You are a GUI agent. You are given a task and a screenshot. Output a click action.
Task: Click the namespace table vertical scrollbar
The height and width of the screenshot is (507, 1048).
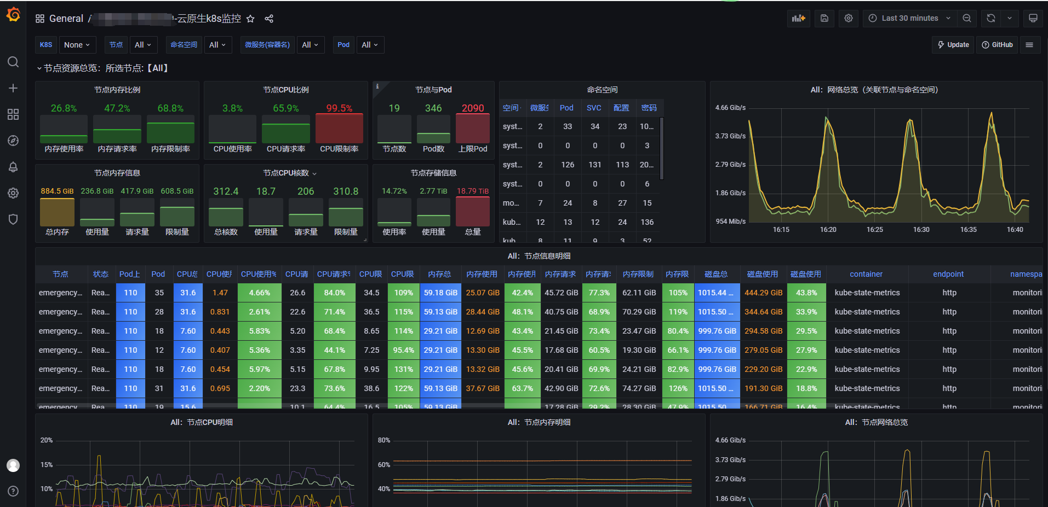click(x=662, y=148)
